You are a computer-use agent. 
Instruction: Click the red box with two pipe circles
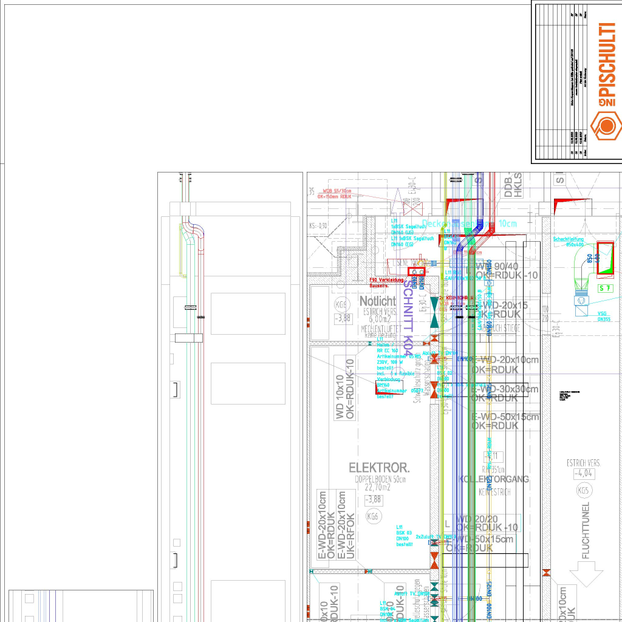tap(417, 272)
